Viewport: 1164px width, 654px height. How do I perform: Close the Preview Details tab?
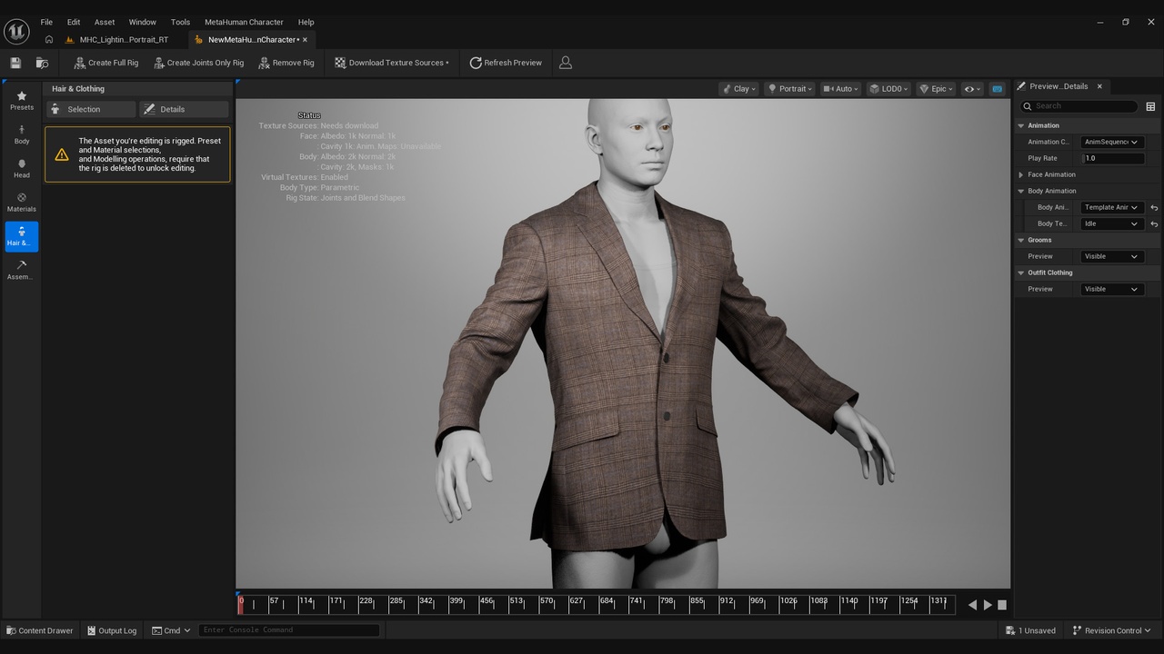click(1099, 86)
